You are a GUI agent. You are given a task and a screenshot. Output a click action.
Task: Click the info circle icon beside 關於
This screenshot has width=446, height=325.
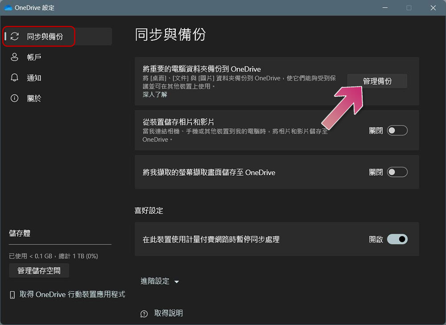pyautogui.click(x=15, y=99)
